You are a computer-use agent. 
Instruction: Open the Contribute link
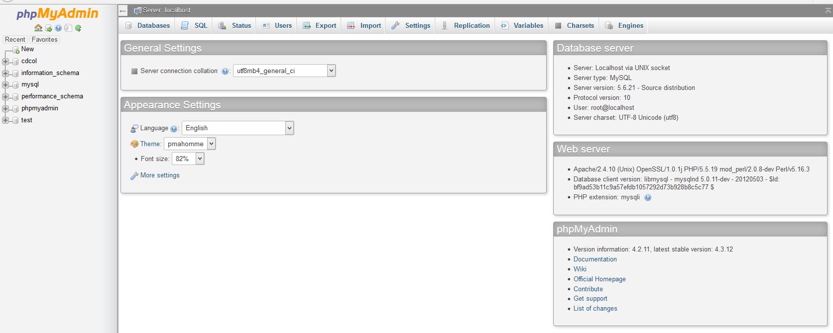coord(588,289)
